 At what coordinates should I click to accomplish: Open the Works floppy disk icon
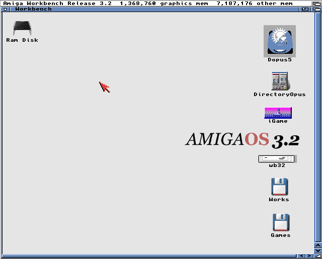(280, 187)
